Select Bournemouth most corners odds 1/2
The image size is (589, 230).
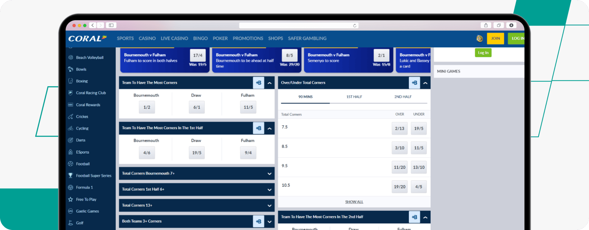[147, 107]
